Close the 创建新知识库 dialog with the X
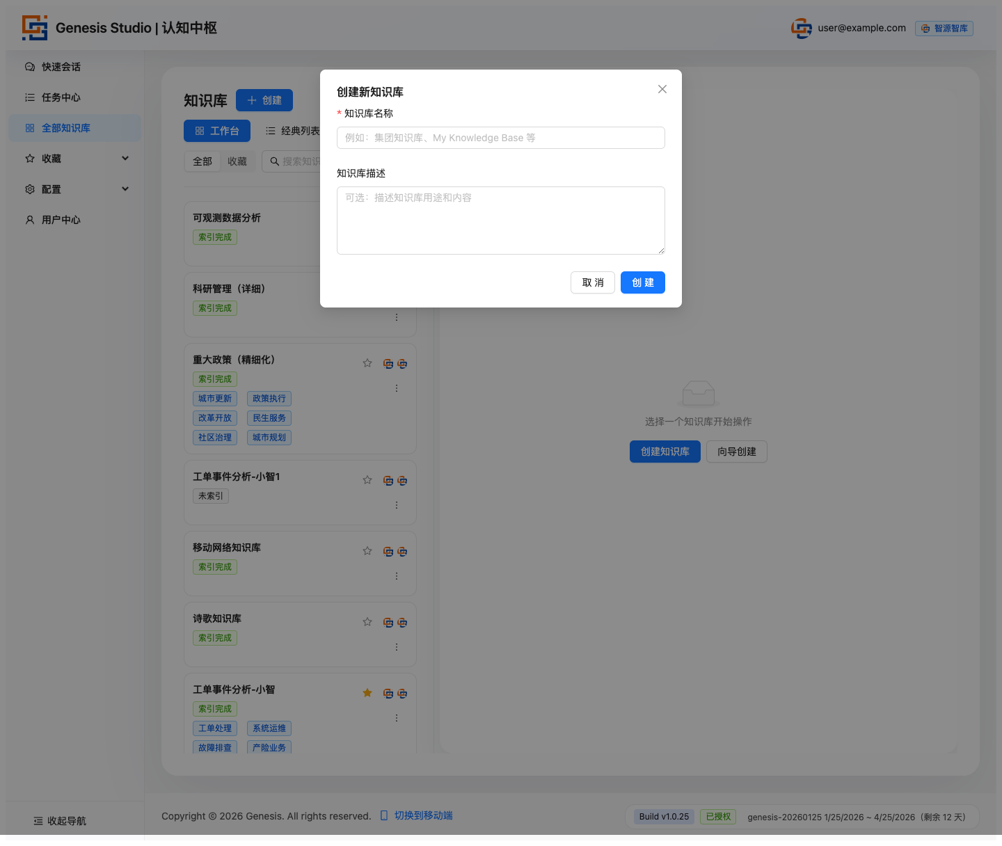Image resolution: width=1002 pixels, height=846 pixels. [x=662, y=89]
